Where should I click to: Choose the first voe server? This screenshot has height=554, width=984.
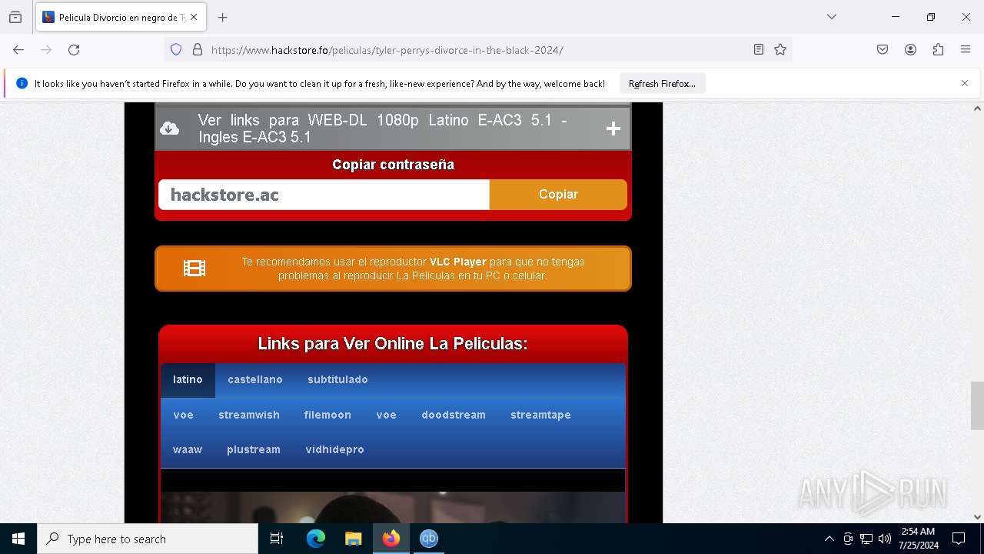[183, 415]
